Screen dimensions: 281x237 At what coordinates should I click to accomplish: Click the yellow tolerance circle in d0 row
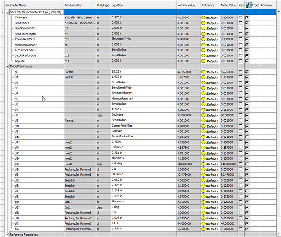(x=203, y=72)
